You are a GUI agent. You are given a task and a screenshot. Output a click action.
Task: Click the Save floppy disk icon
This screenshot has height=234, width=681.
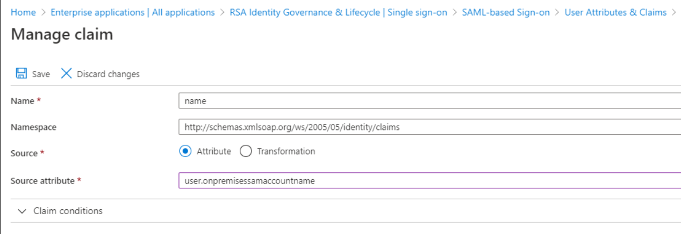(21, 74)
